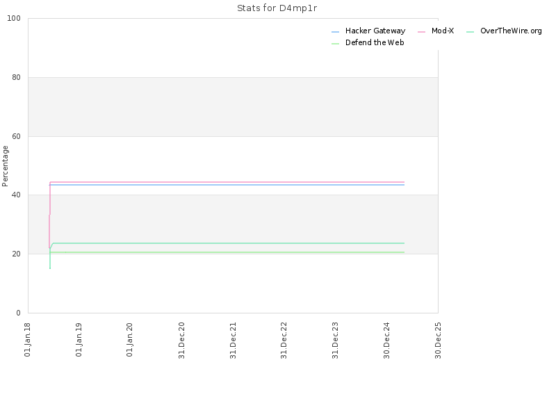
Task: Click the green Defend the Web swatch
Action: click(x=336, y=44)
